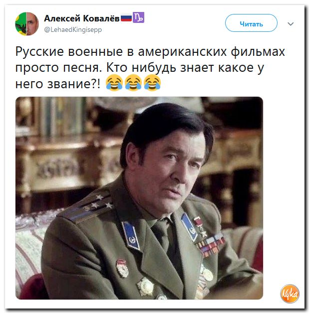
Task: Click the first laughing-crying emoji
Action: coord(114,83)
